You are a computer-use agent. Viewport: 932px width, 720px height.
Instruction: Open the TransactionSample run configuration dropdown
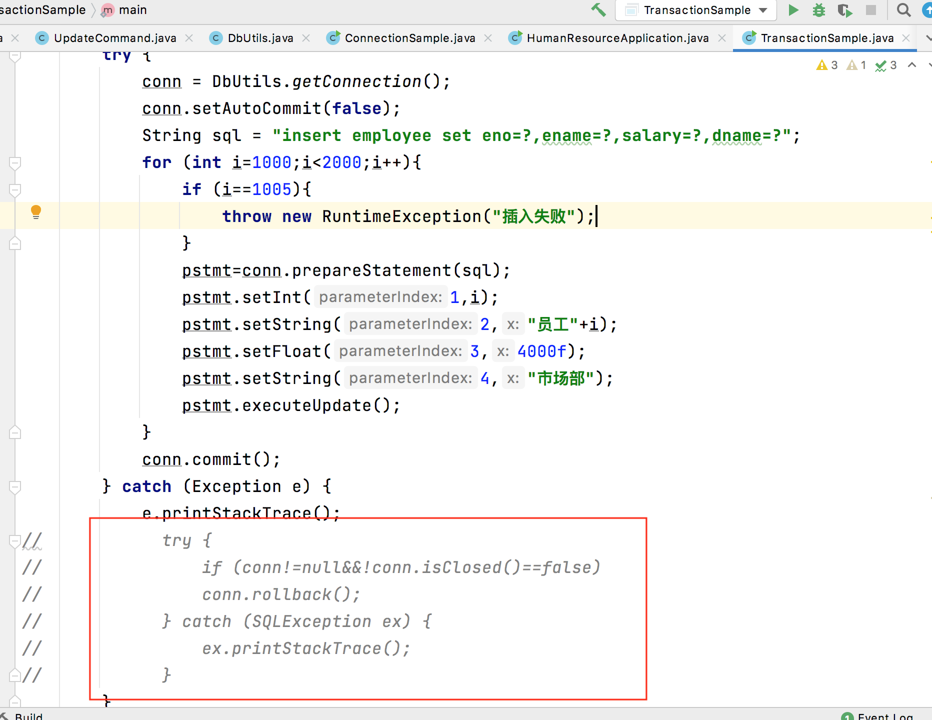[x=695, y=10]
